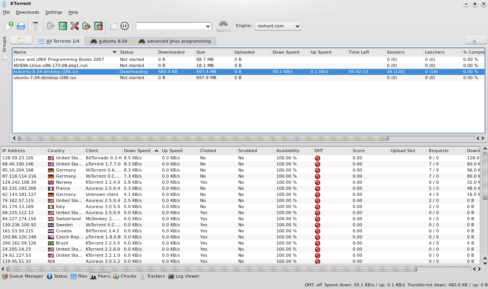
Task: Click the DHT status icon for peer 62.143.181.127
Action: pos(317,194)
